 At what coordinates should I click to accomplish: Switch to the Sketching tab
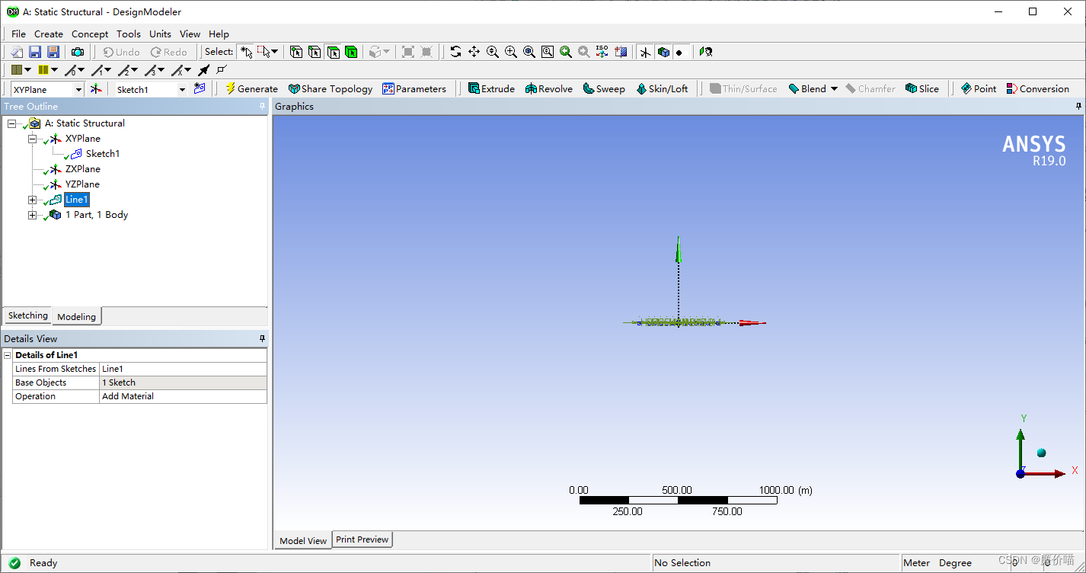27,315
